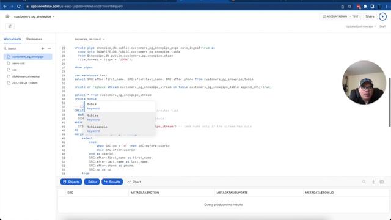Click the Share button
Screen dimensions: 391x220
click(370, 16)
